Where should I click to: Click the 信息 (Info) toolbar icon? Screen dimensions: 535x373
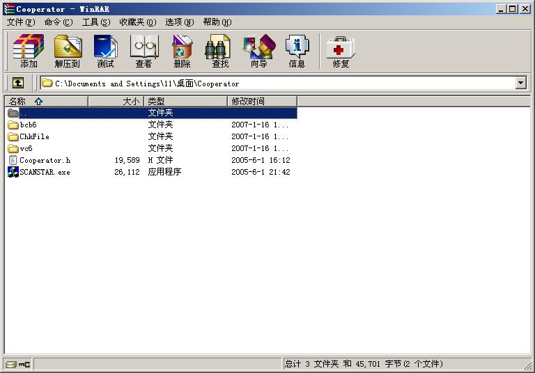click(x=297, y=47)
